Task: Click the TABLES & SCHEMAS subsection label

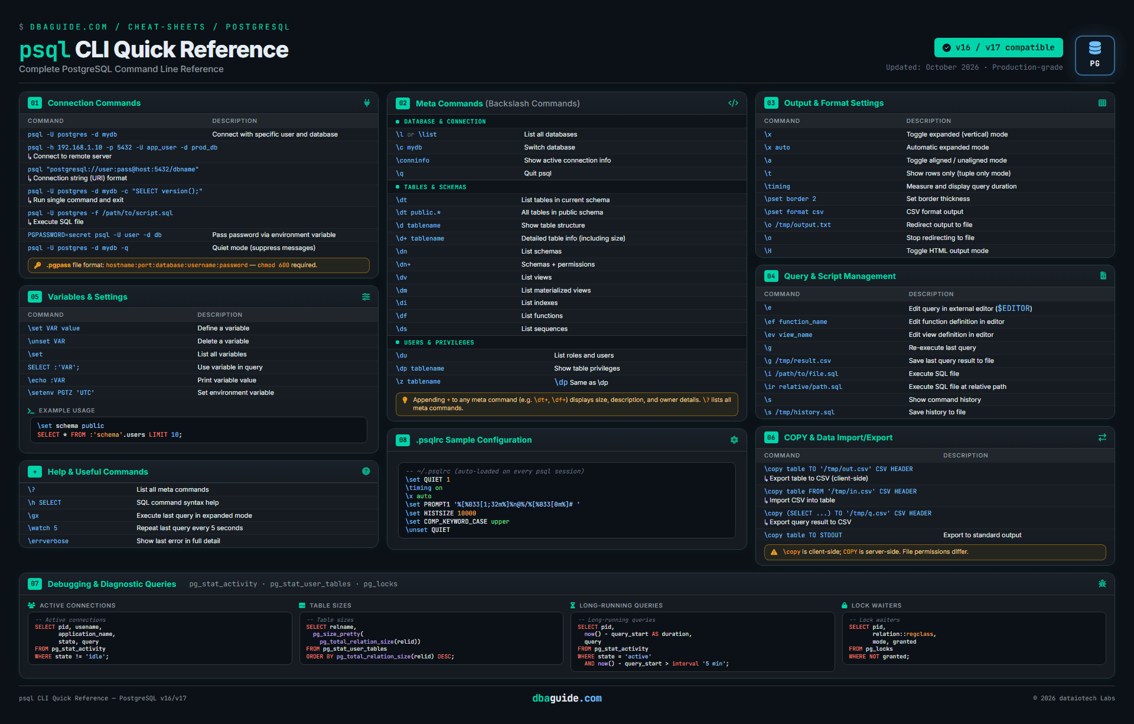Action: click(x=435, y=187)
